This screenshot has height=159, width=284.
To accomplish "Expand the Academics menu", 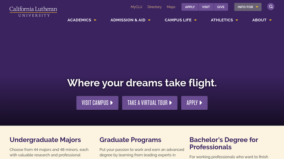I will tap(81, 20).
